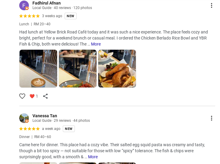Click Vanessa's Local Guide details line

pyautogui.click(x=61, y=121)
